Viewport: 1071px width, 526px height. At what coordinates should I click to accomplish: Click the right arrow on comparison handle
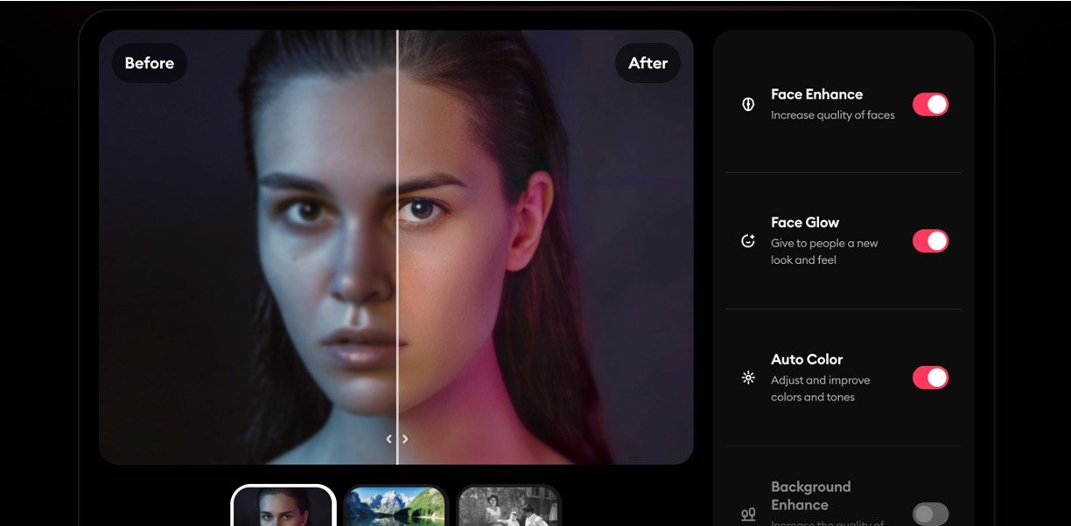[405, 439]
